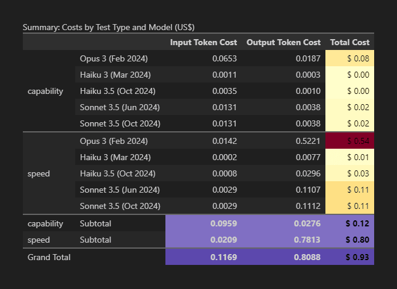This screenshot has height=289, width=397.
Task: Click the capability subtotal input value 0.0959
Action: (224, 223)
